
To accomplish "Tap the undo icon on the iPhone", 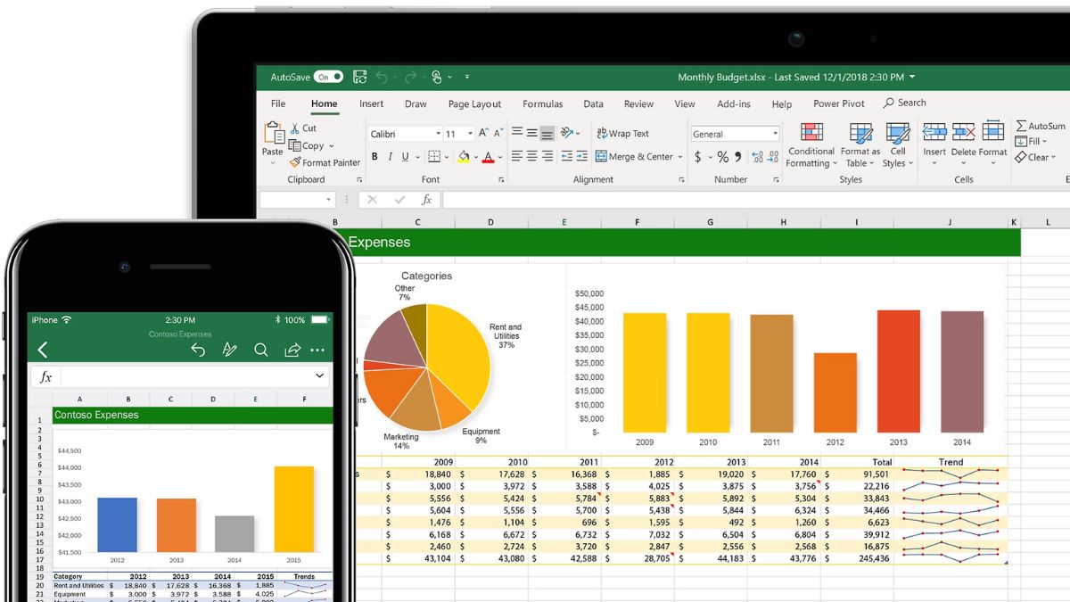I will point(198,350).
